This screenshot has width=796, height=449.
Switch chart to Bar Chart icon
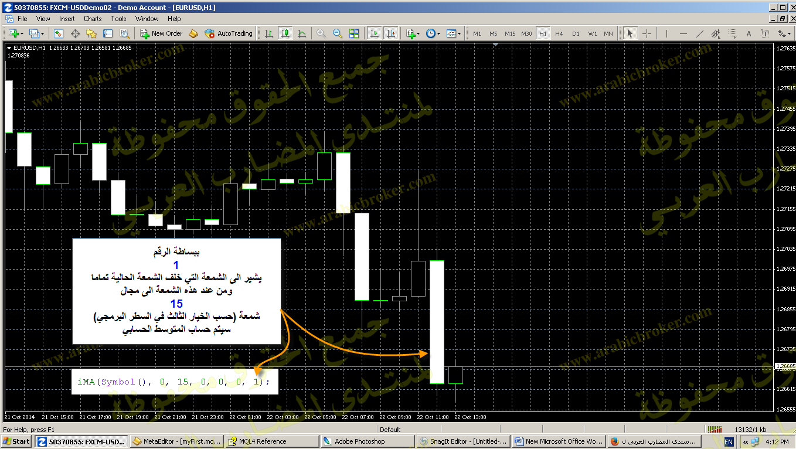269,33
